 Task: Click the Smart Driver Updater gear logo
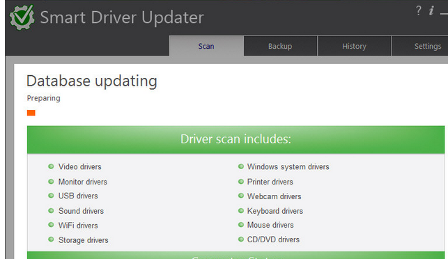[x=22, y=17]
